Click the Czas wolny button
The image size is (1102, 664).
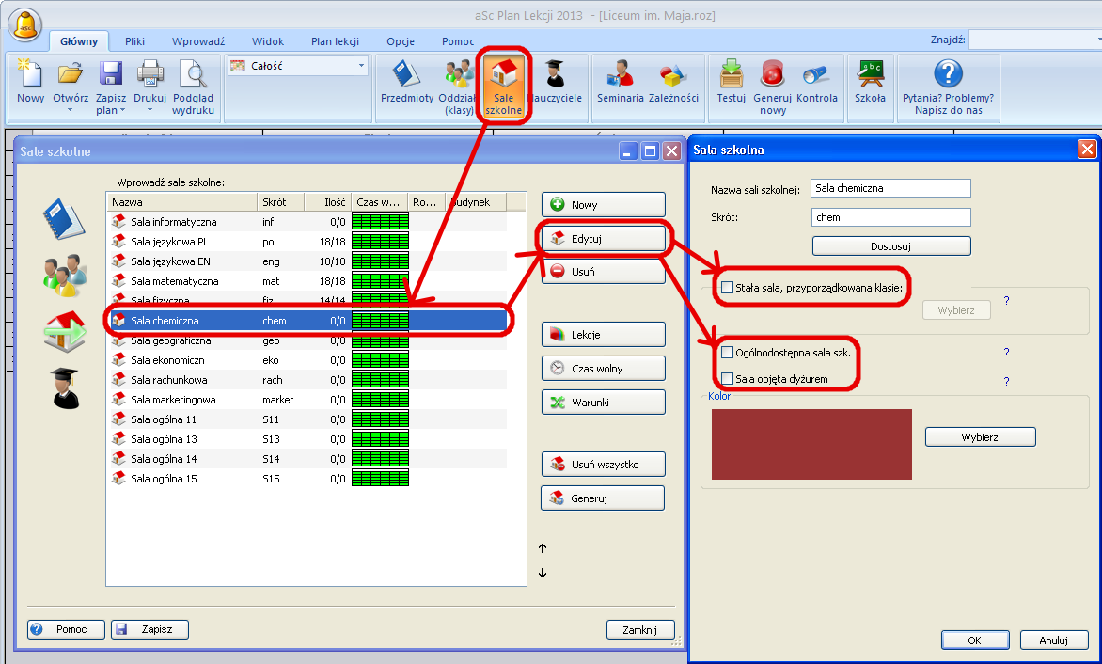[603, 368]
